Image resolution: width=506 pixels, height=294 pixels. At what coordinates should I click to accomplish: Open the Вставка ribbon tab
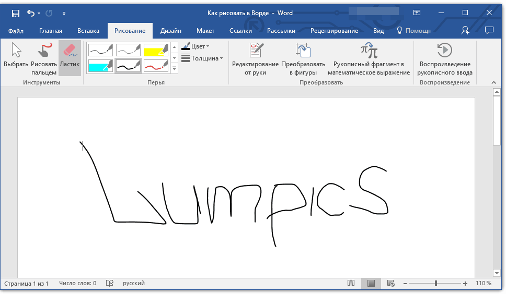88,31
